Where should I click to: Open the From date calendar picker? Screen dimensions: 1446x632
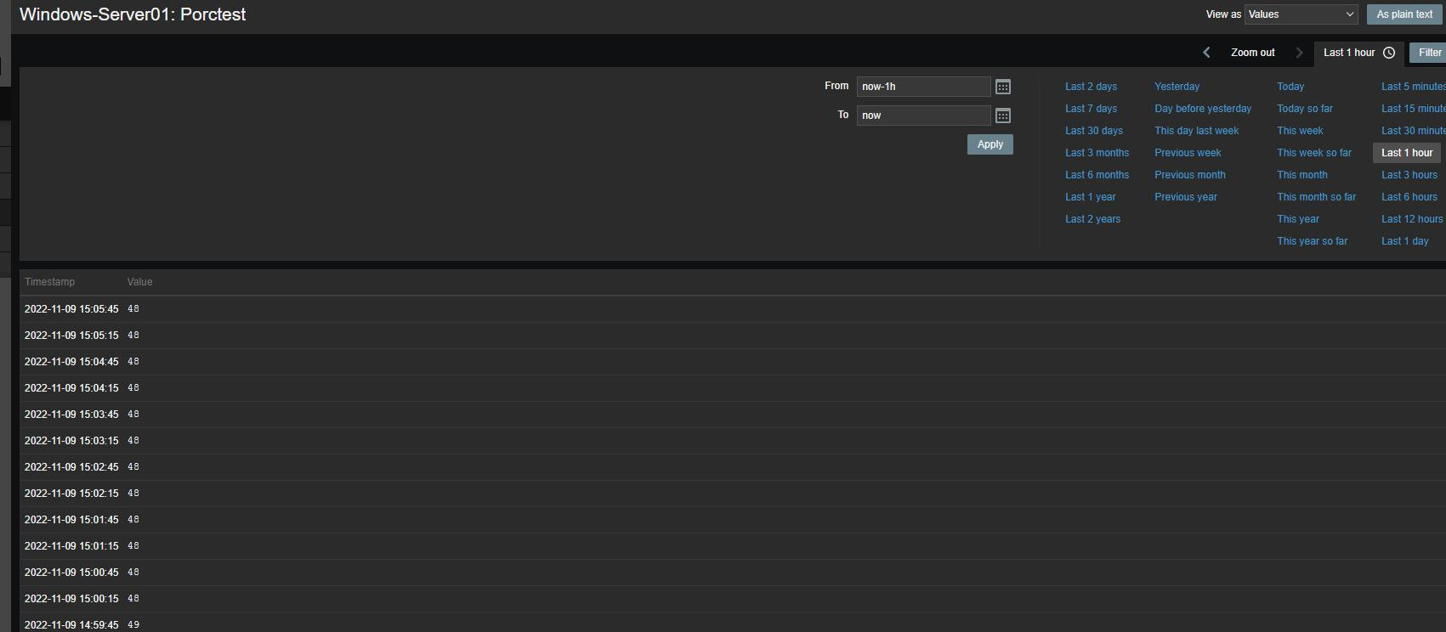click(1003, 87)
